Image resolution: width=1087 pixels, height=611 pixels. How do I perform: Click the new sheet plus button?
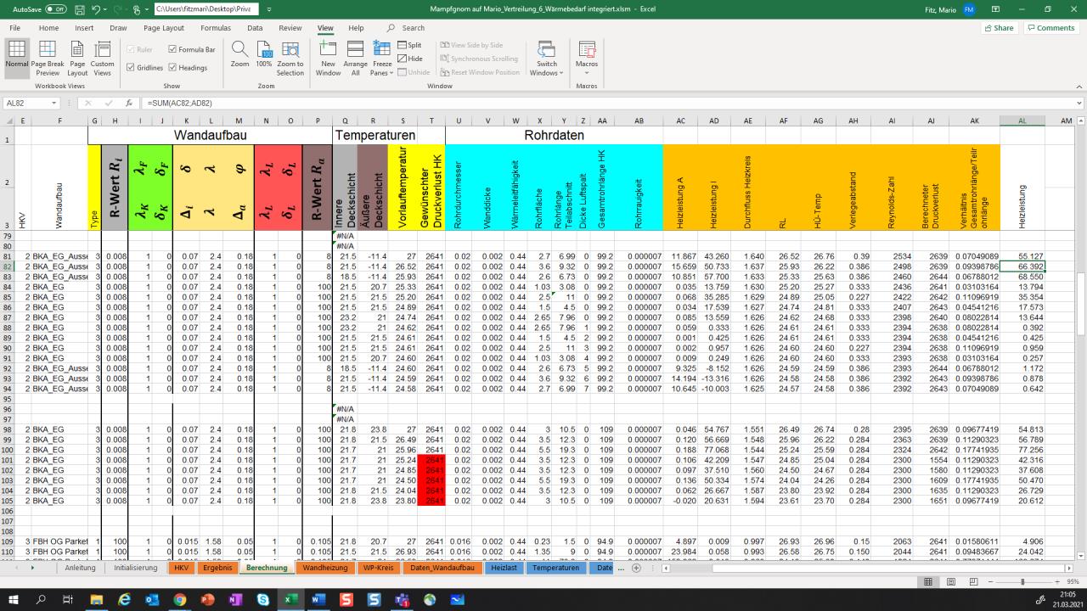point(637,568)
